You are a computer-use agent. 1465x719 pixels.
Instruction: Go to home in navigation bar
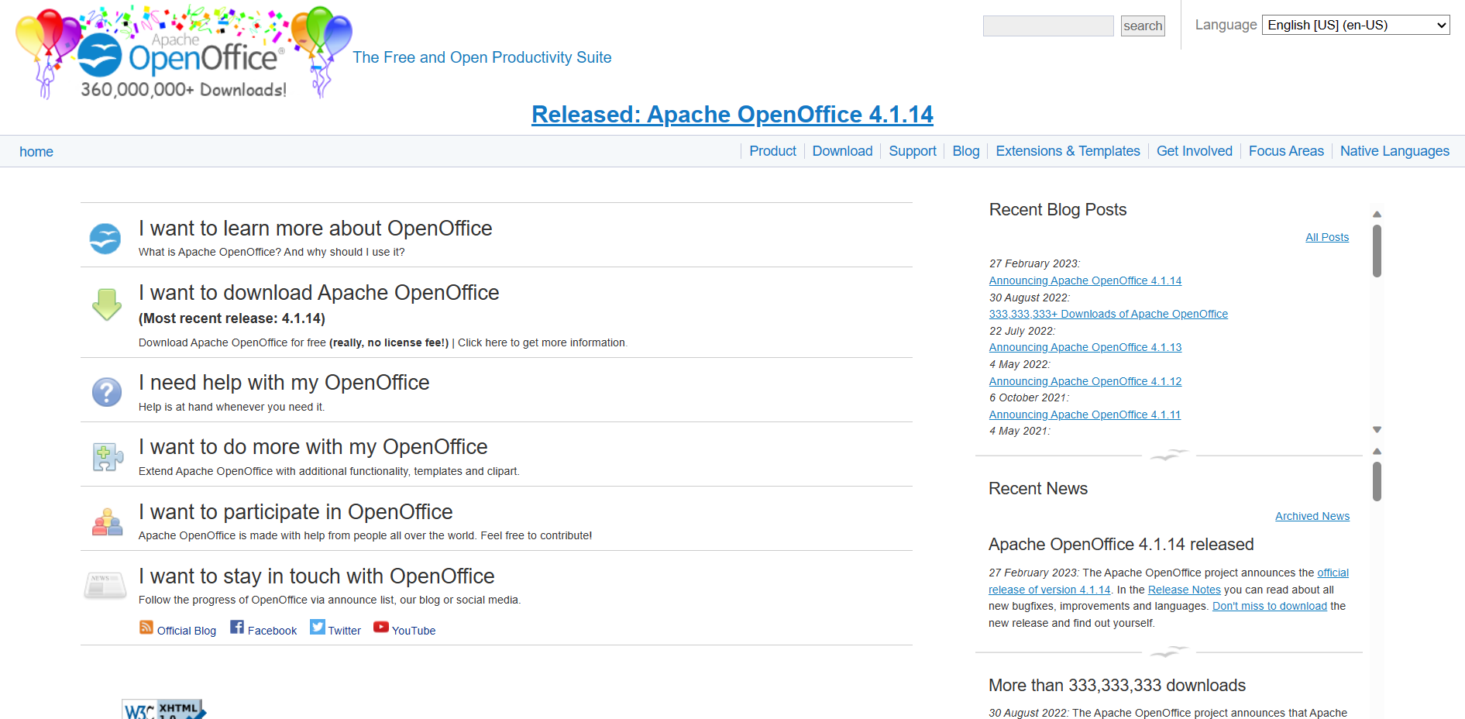pyautogui.click(x=36, y=152)
